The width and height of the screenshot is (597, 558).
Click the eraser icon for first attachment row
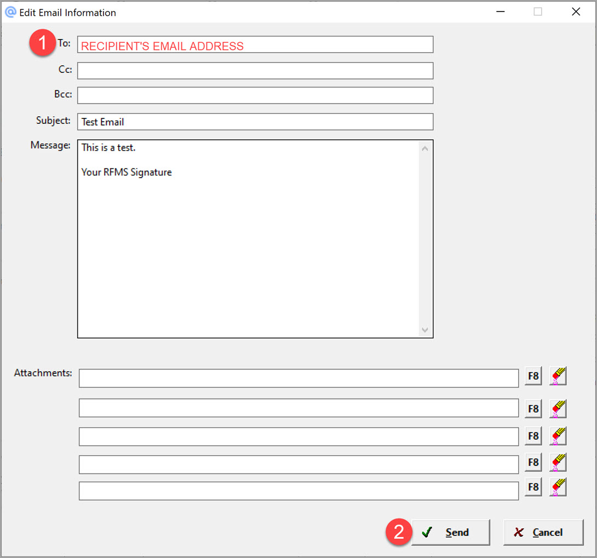point(558,376)
